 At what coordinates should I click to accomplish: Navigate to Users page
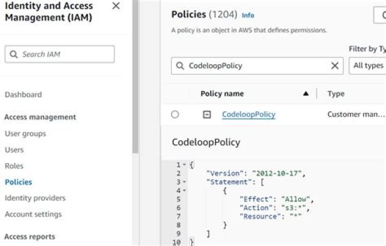[14, 150]
